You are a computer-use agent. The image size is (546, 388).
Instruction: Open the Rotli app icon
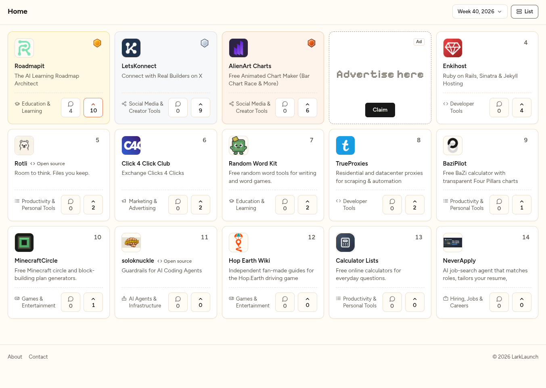tap(24, 145)
